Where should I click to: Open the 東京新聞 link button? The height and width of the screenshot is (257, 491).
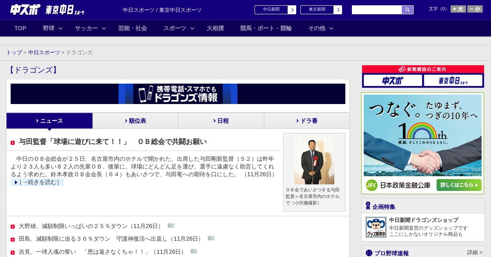click(x=317, y=10)
